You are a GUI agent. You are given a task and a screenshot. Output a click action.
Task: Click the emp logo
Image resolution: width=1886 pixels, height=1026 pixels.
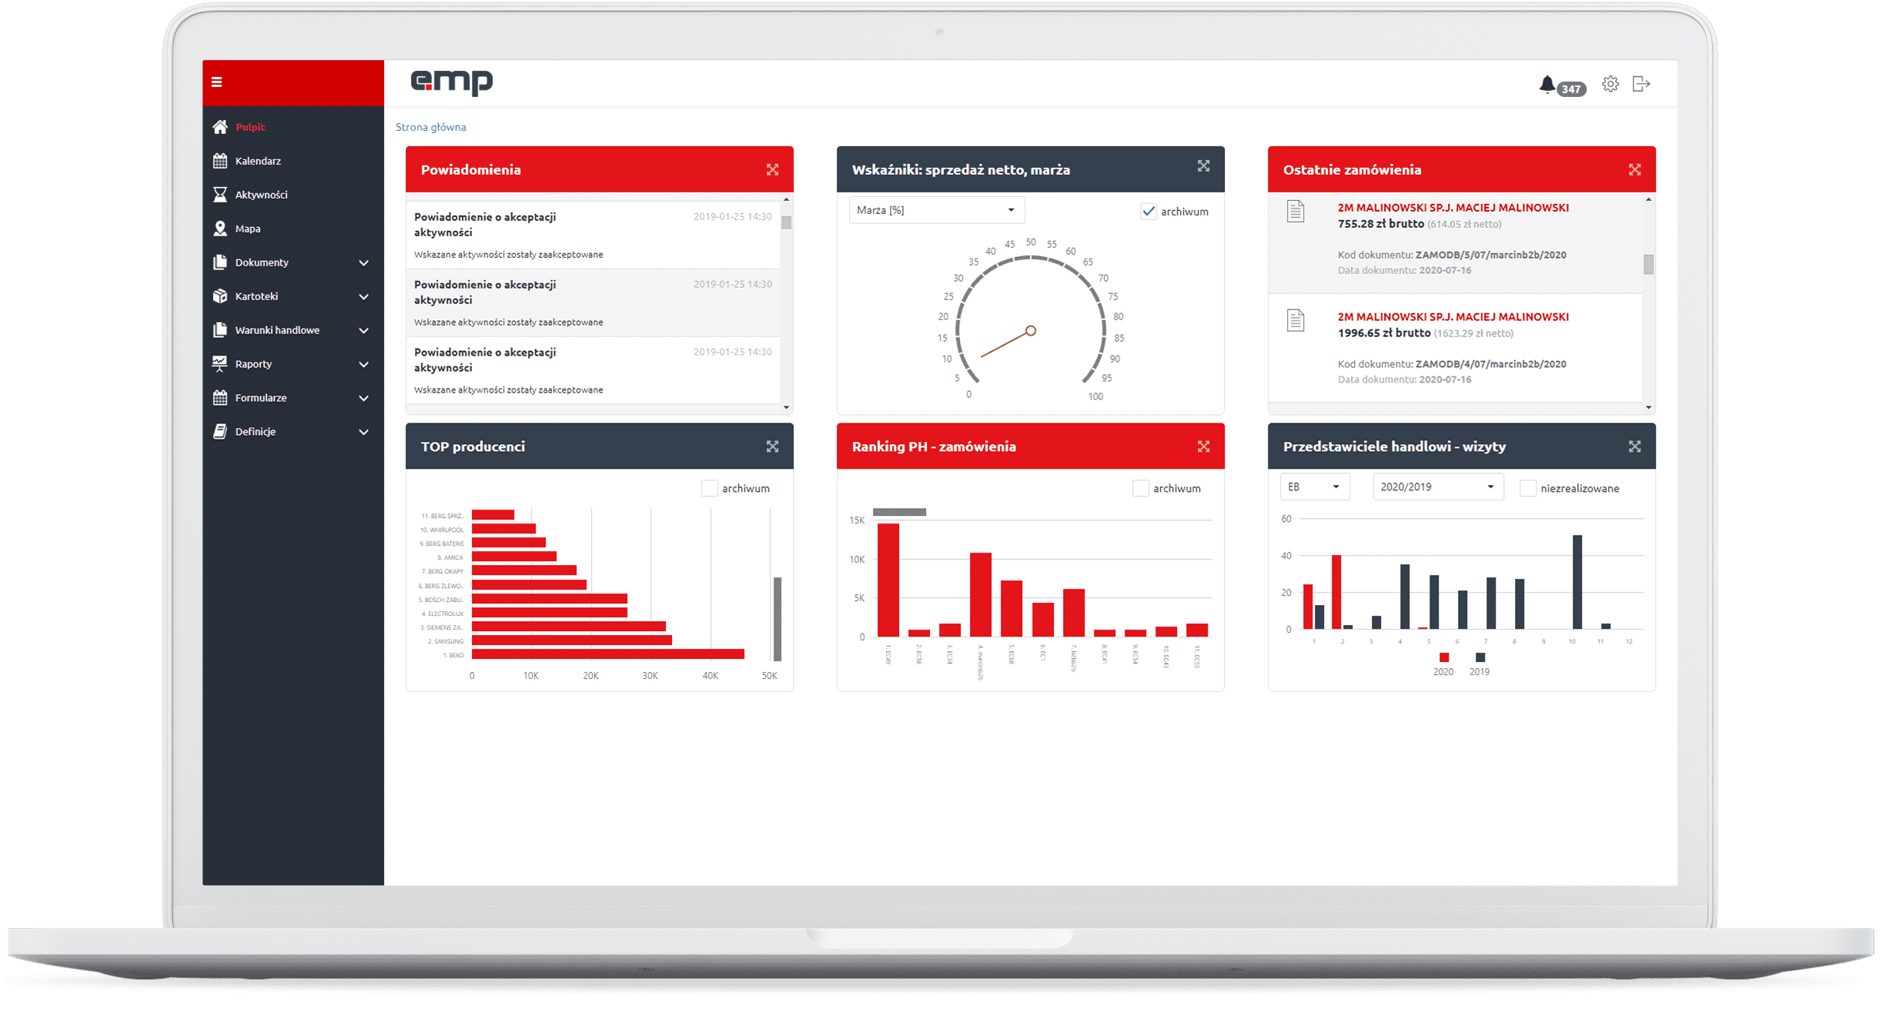tap(452, 82)
